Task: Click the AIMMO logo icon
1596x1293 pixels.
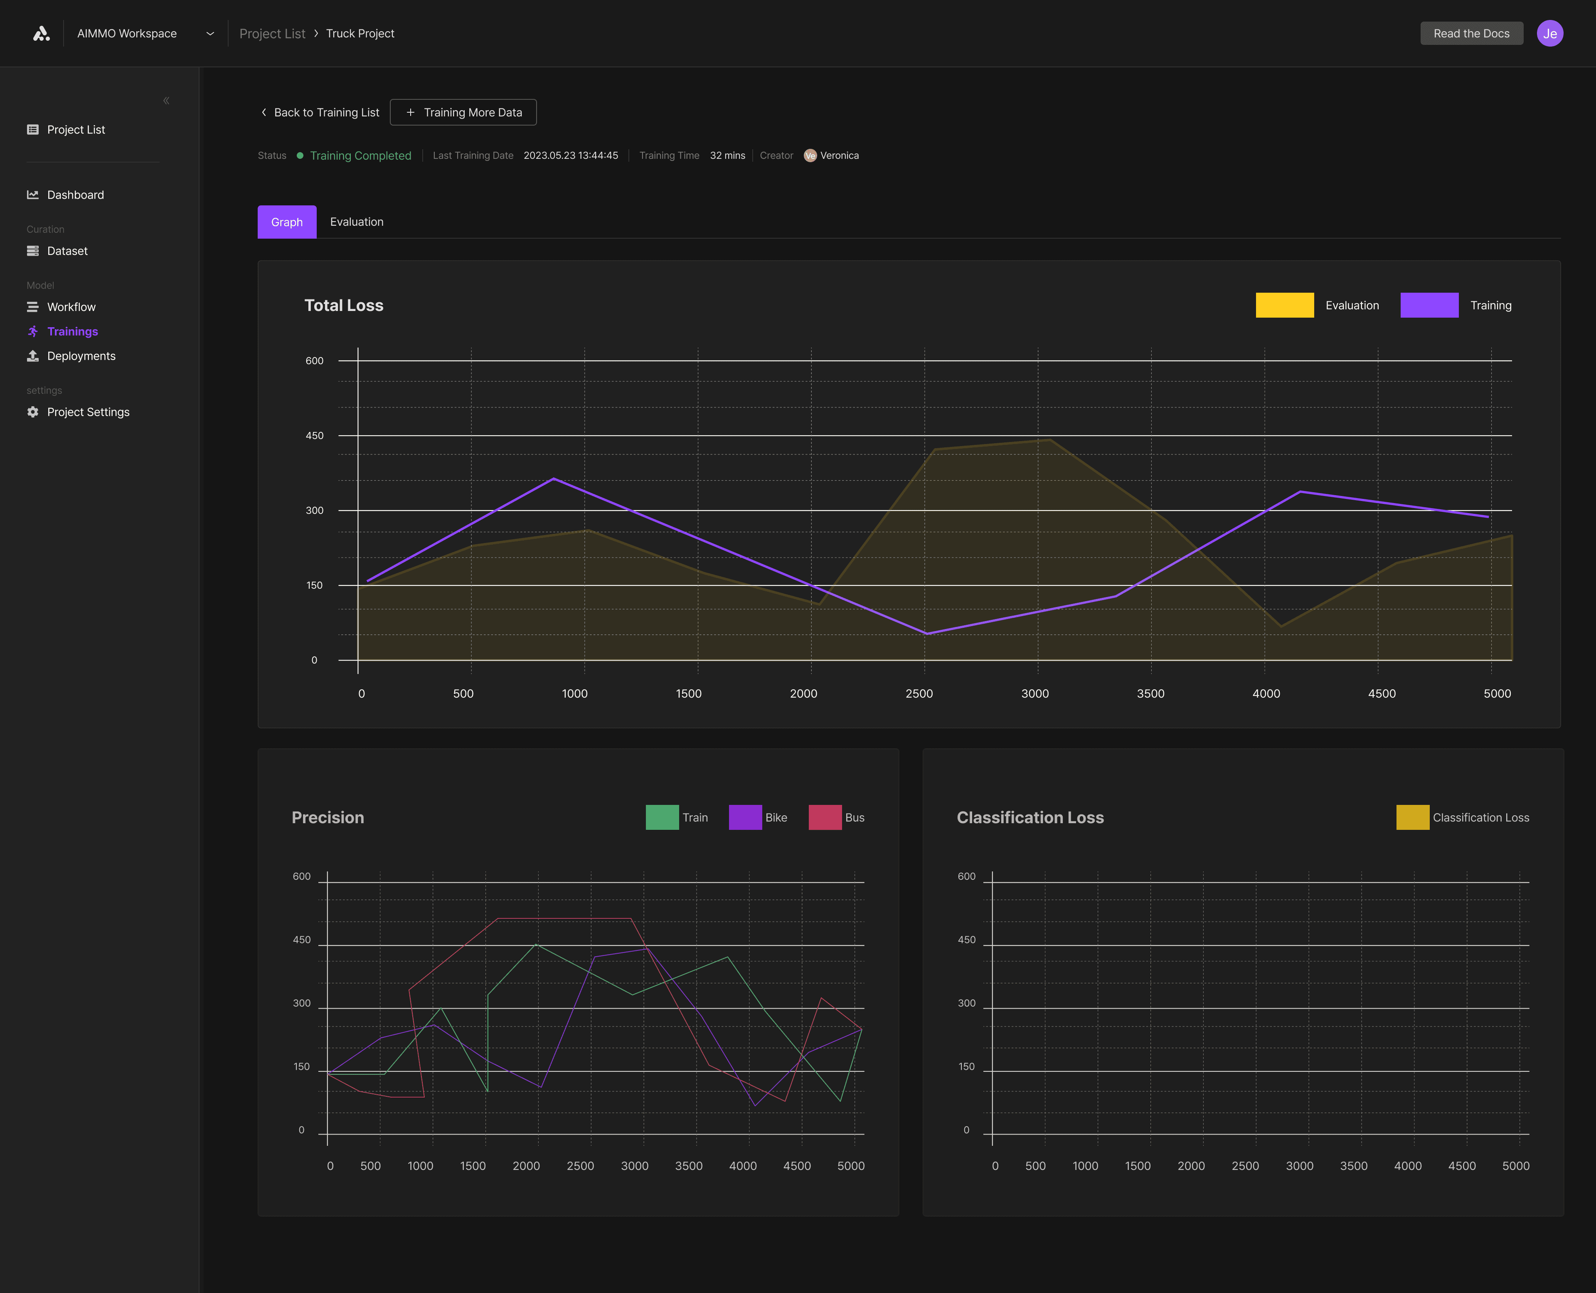Action: (x=42, y=34)
